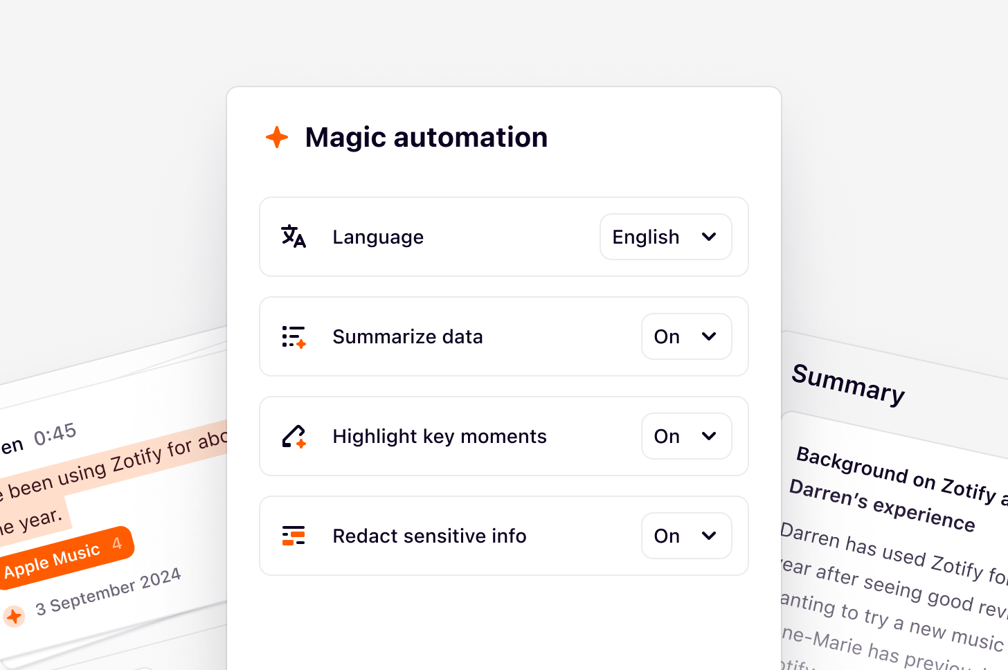Click the orange Magic automation sparkle icon

(x=277, y=137)
